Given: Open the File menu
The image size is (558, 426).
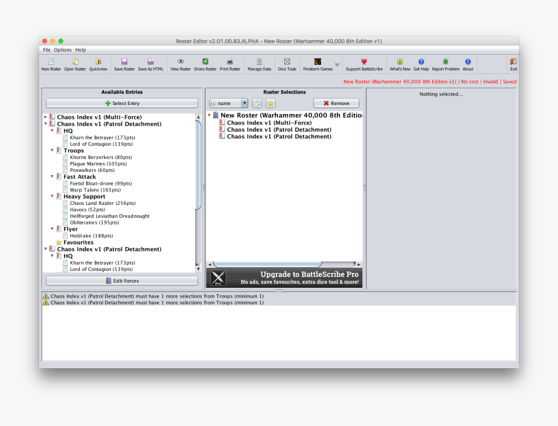Looking at the screenshot, I should click(x=47, y=50).
